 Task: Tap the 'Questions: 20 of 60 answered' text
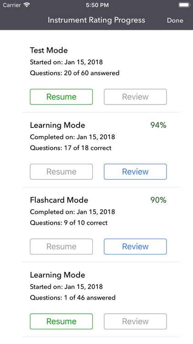[x=75, y=73]
